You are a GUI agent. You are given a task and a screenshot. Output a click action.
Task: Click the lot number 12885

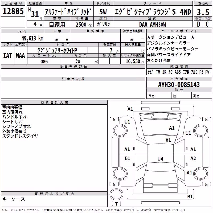coord(13,11)
